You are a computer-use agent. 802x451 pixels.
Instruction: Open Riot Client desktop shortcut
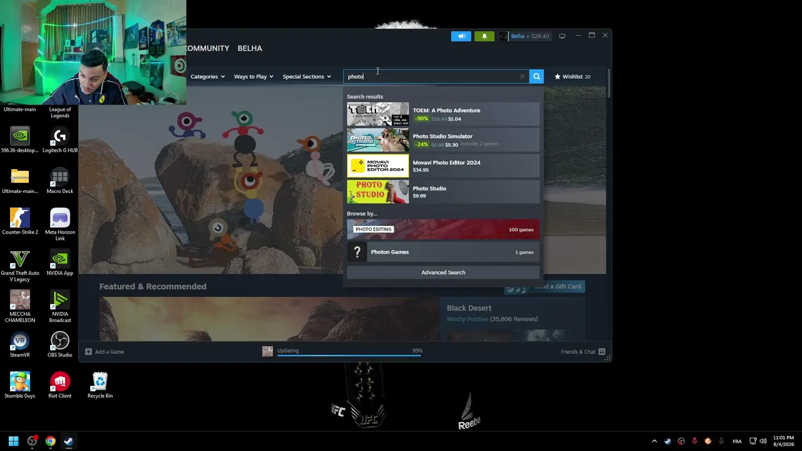tap(60, 385)
